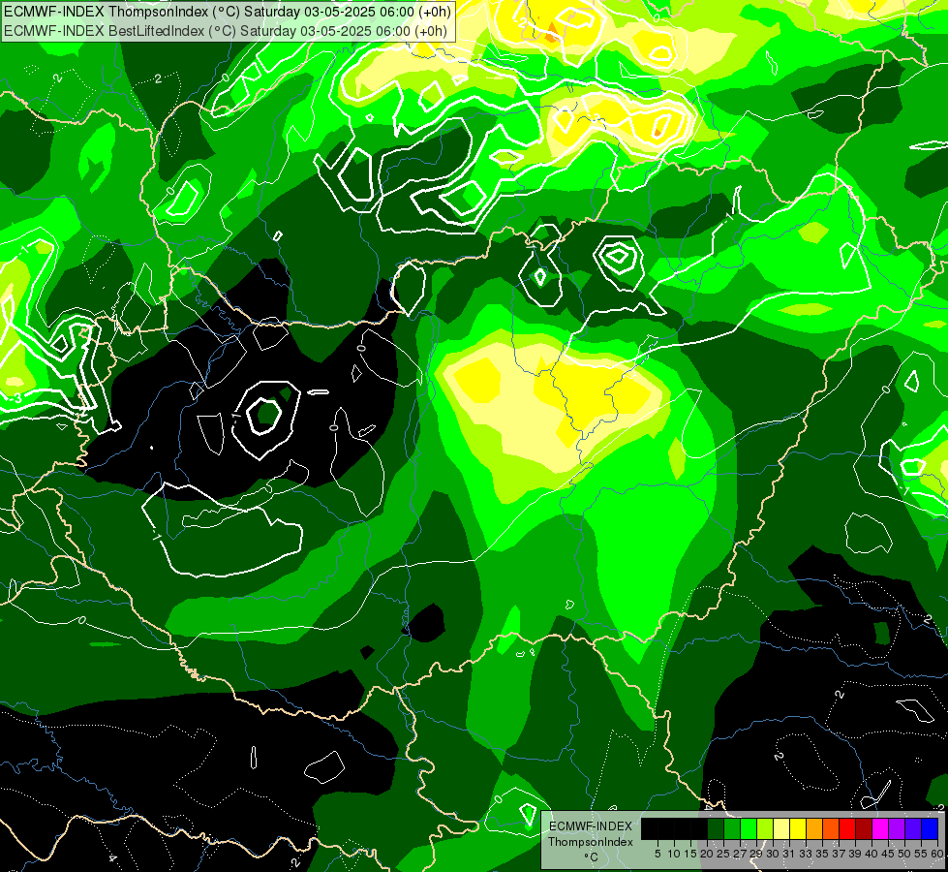The image size is (948, 872).
Task: Click the legend tick value '40'
Action: 872,854
